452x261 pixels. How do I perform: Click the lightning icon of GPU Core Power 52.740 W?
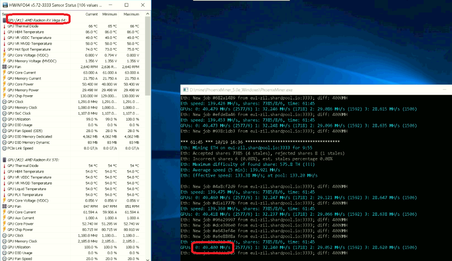click(x=4, y=224)
